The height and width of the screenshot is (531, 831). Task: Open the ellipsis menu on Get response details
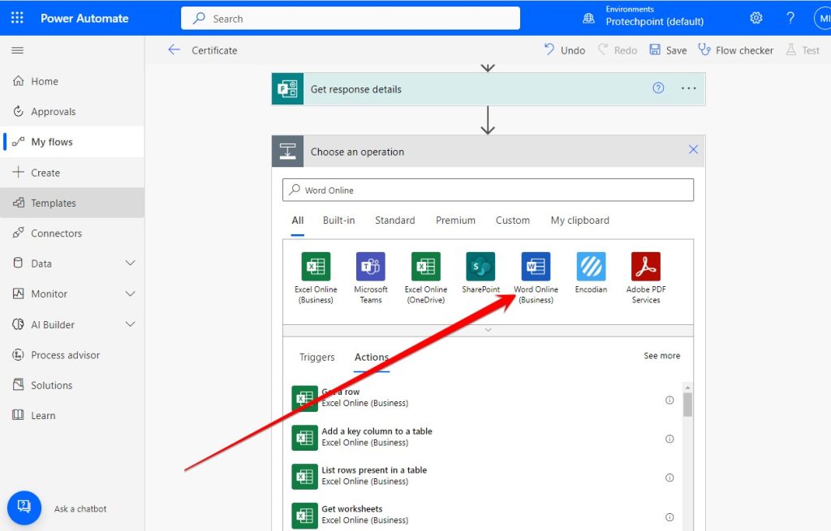pyautogui.click(x=688, y=88)
